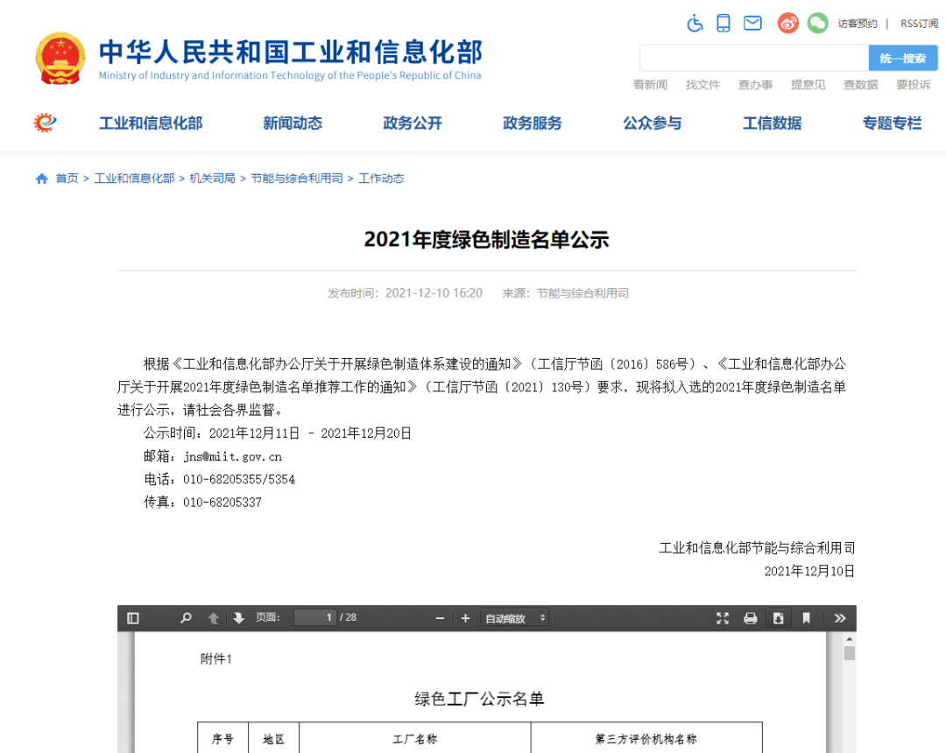Open the mobile version icon
This screenshot has width=946, height=753.
tap(724, 23)
